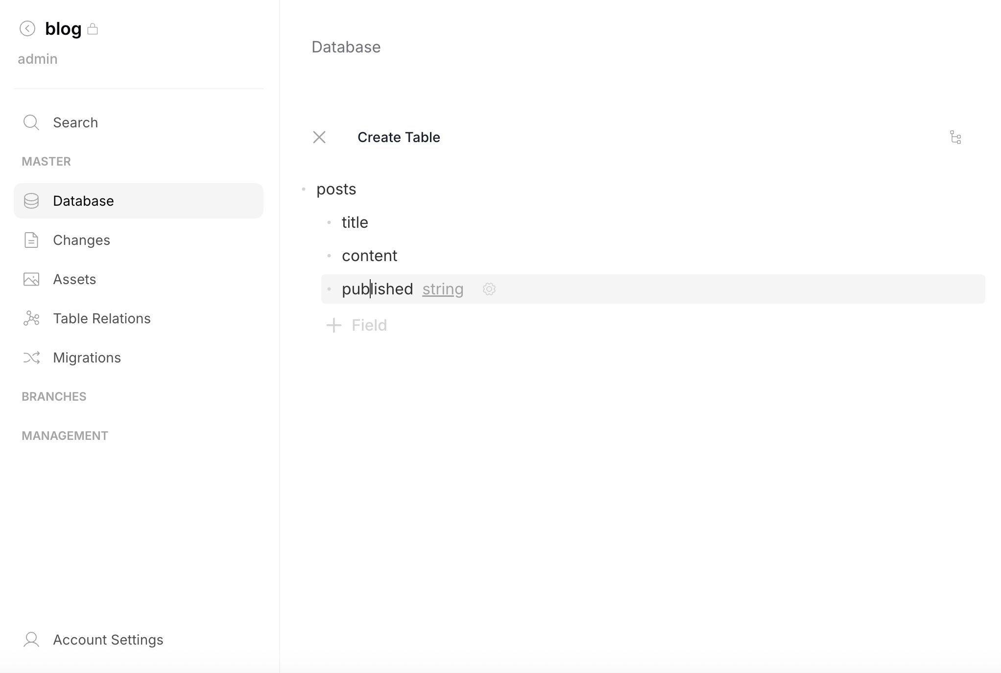Expand the BRANCHES section
The image size is (1001, 673).
coord(53,396)
